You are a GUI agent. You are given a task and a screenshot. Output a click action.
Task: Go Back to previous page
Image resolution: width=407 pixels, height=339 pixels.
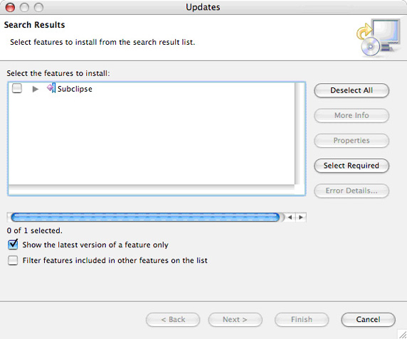173,320
